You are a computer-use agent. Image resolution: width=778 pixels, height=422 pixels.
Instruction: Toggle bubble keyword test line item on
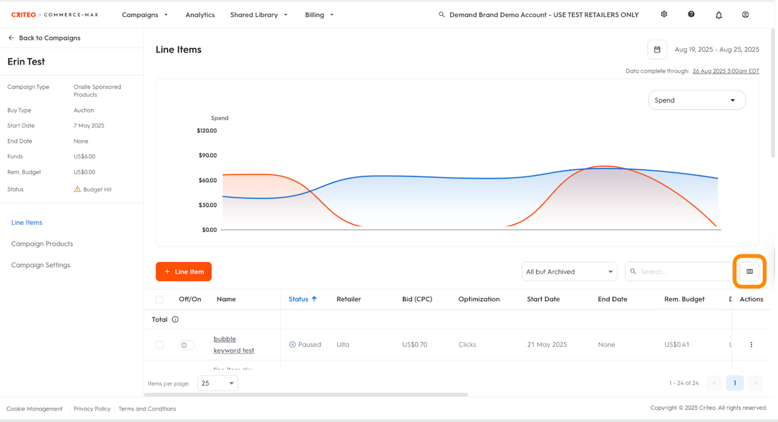187,345
